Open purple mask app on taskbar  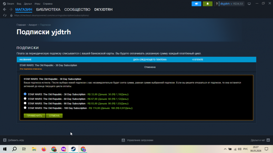tap(64, 149)
